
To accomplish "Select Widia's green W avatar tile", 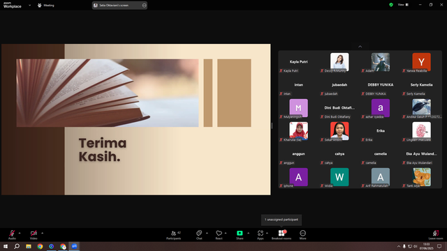I will [x=339, y=178].
